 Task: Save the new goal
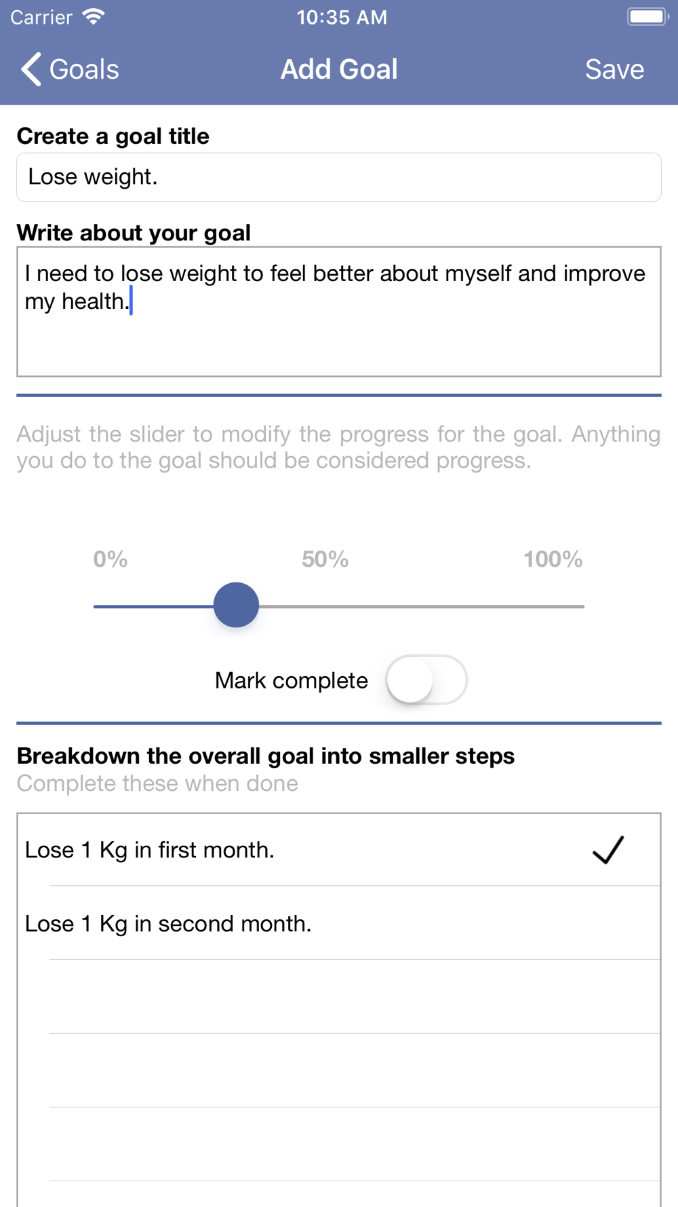[614, 69]
